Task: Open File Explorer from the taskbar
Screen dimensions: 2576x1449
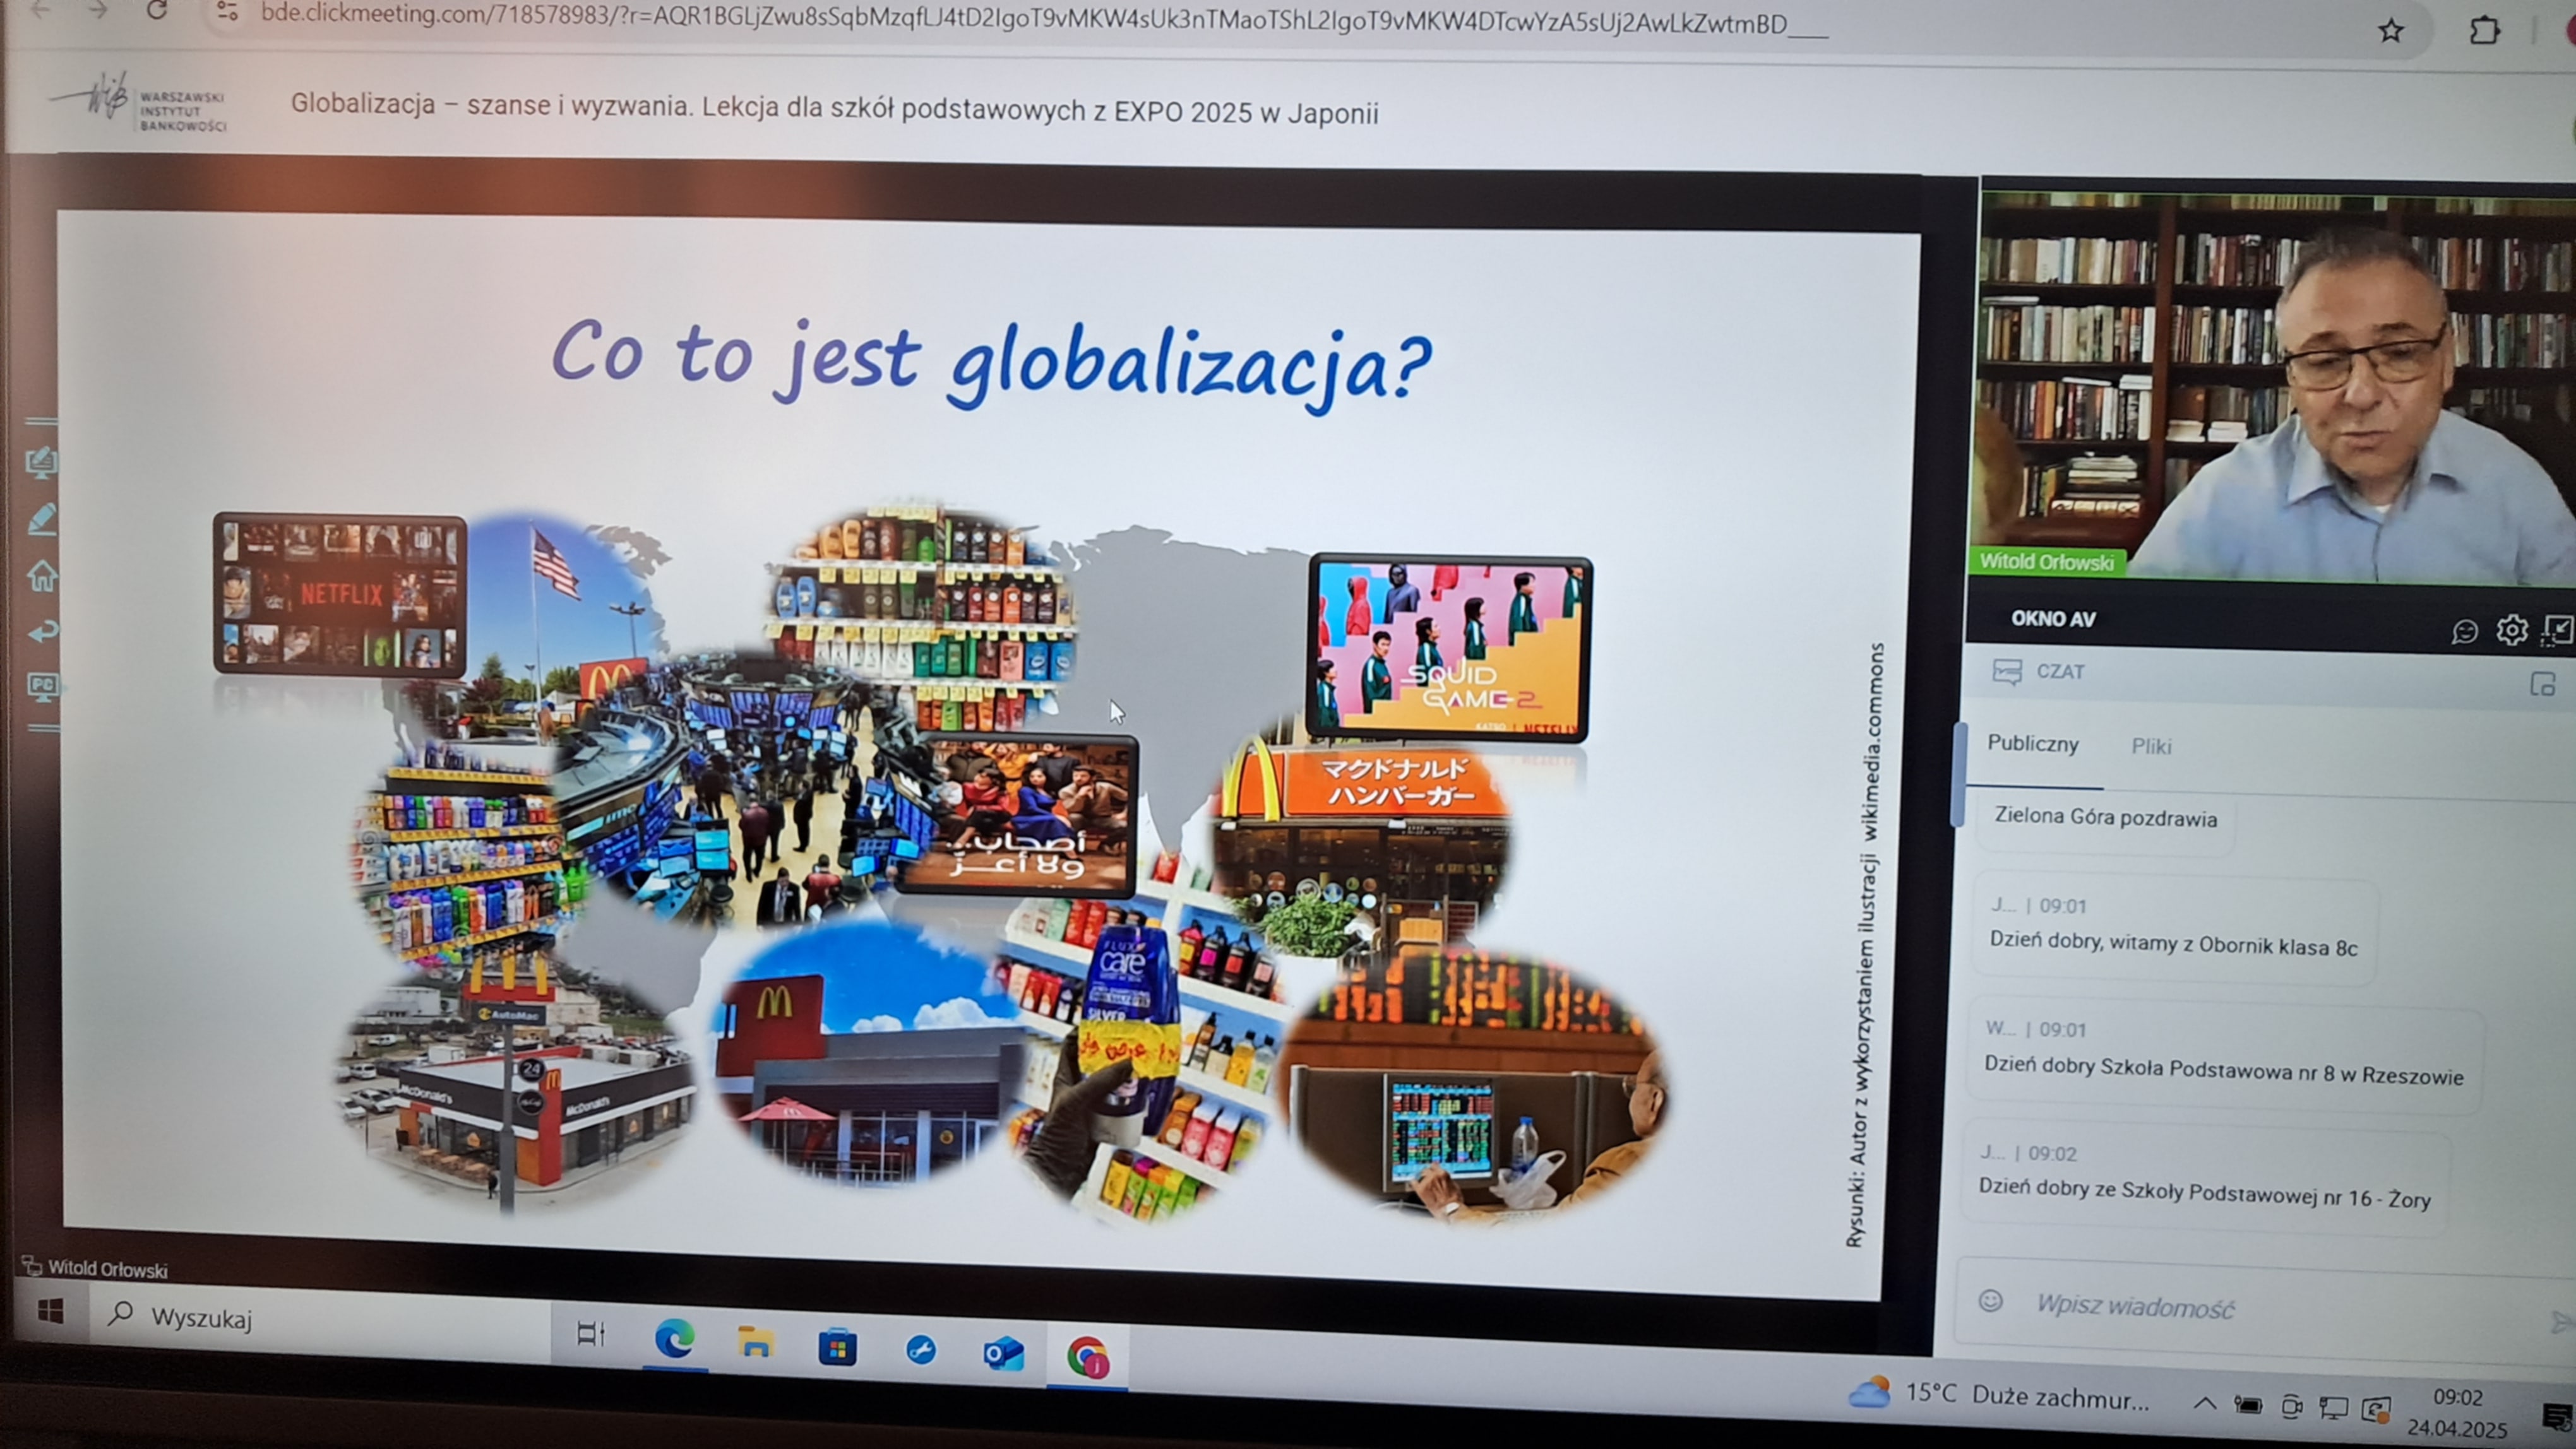Action: pos(755,1342)
